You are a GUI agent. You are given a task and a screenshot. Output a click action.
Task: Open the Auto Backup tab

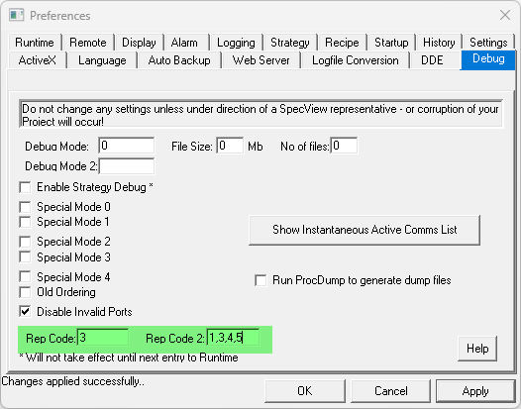[179, 60]
